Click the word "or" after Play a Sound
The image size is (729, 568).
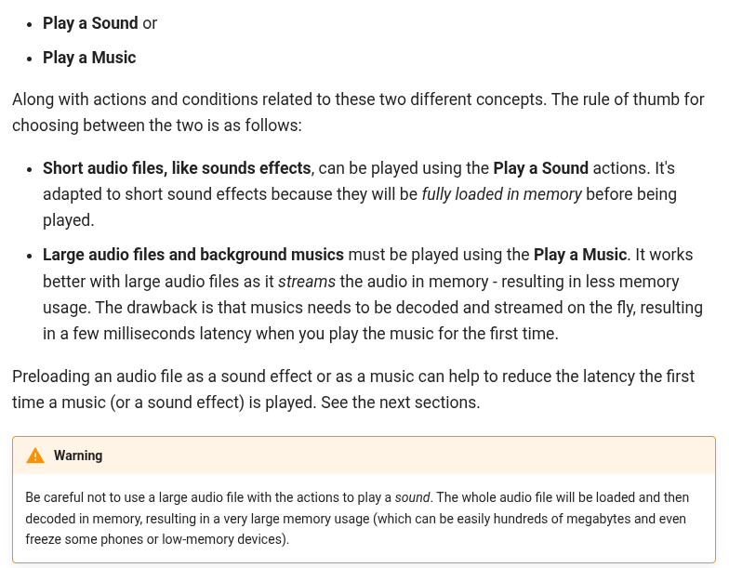[x=150, y=23]
